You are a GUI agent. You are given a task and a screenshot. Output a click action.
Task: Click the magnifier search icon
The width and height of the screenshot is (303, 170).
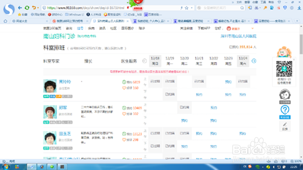point(242,8)
